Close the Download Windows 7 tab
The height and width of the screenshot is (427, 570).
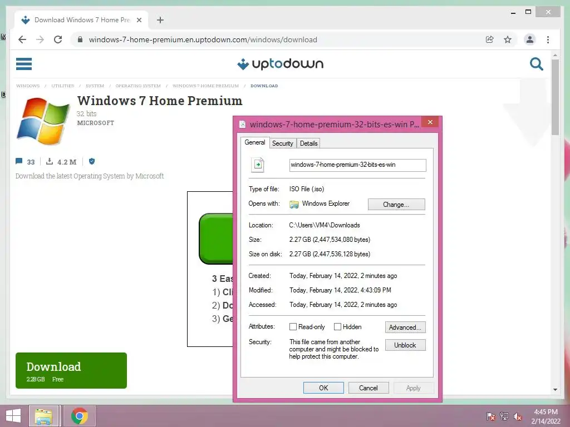point(139,20)
